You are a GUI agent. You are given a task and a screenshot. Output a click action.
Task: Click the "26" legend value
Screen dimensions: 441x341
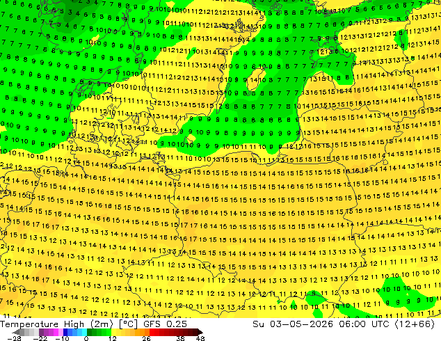146,338
